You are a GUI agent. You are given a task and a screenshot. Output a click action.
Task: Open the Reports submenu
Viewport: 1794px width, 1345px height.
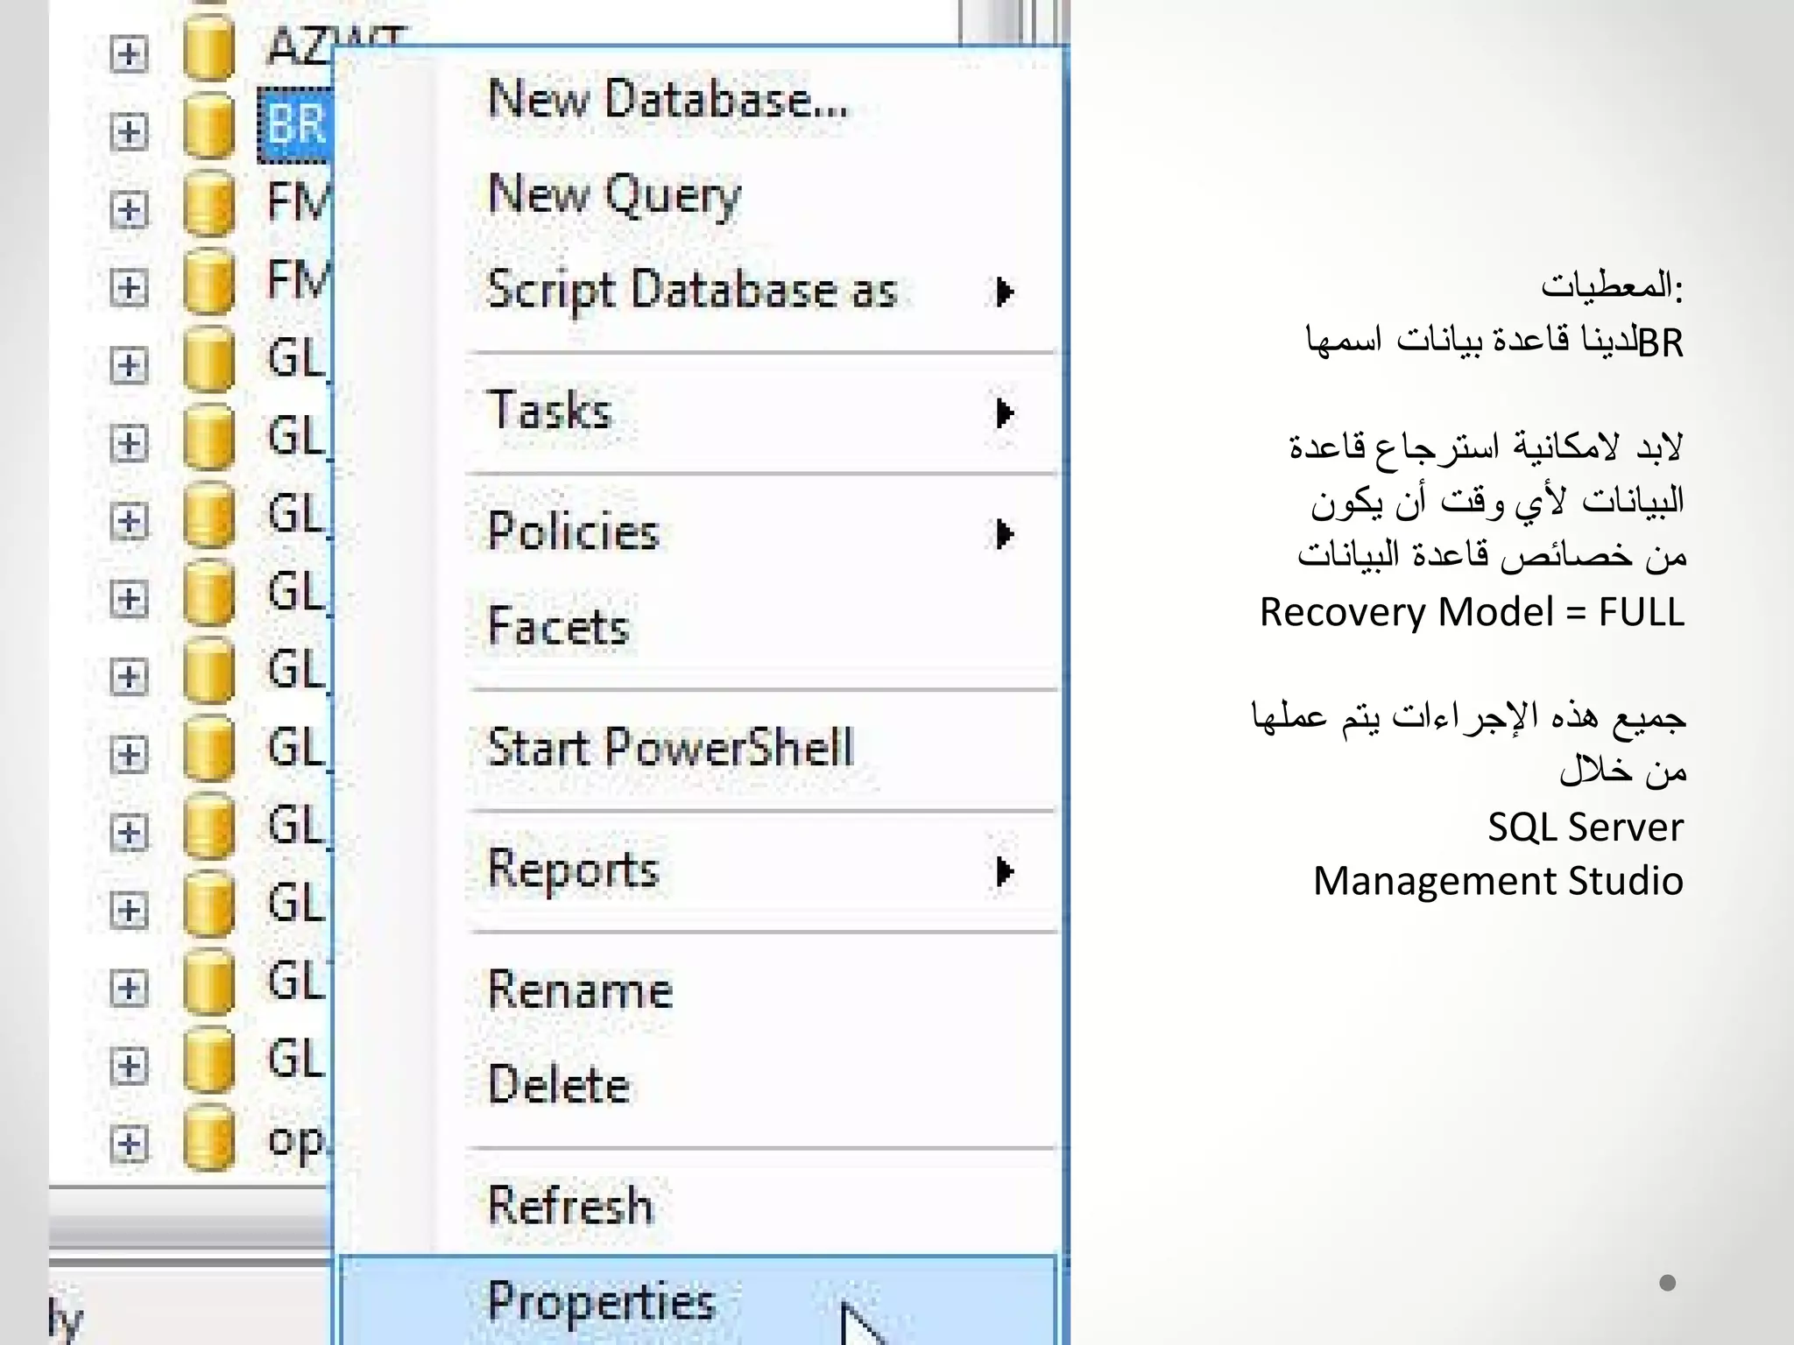tap(698, 870)
